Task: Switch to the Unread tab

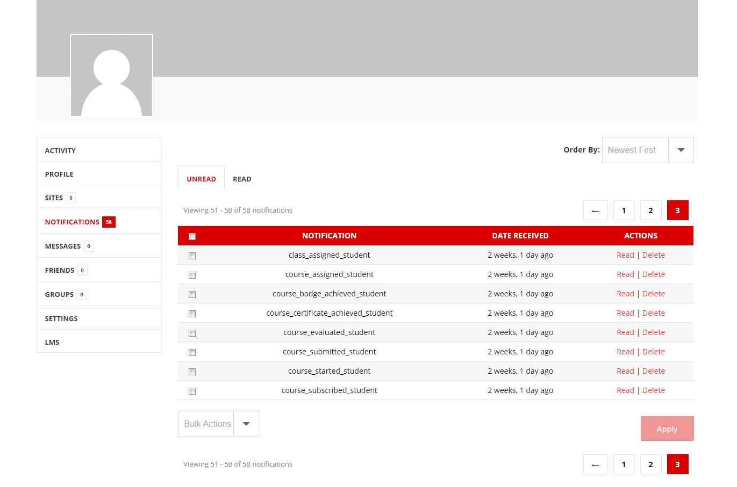Action: click(201, 179)
